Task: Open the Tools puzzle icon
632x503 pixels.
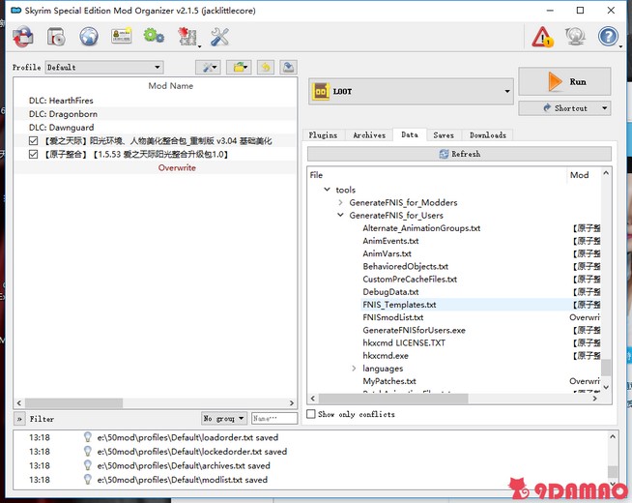Action: (x=187, y=37)
